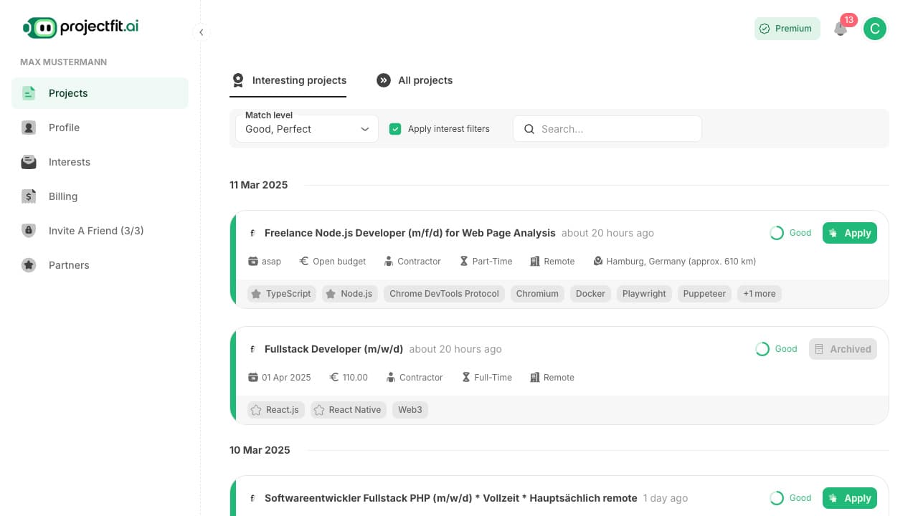
Task: Enable the Apply interest filters checkbox
Action: click(x=395, y=129)
